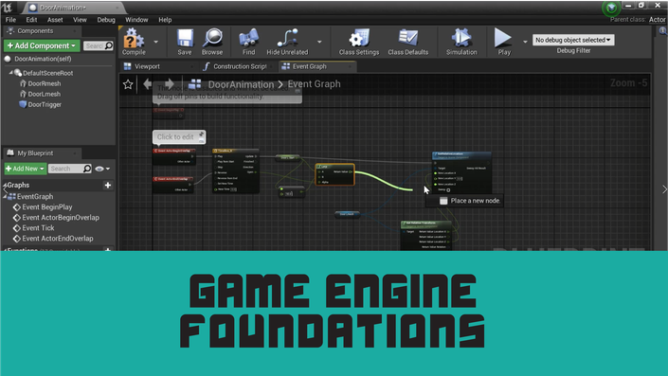Open debug object selection dropdown
This screenshot has height=376, width=668.
tap(573, 40)
